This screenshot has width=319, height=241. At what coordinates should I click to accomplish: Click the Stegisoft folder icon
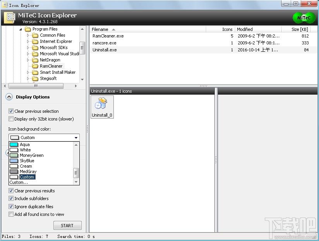click(35, 78)
